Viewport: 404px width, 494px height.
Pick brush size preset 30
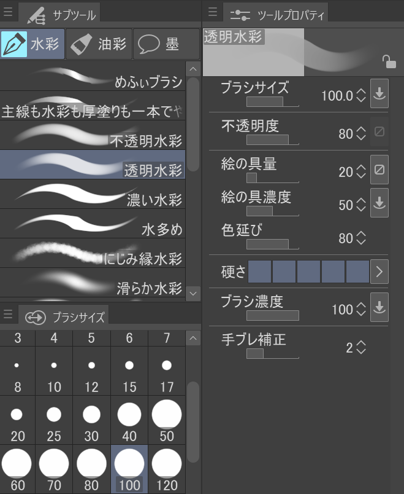(91, 420)
